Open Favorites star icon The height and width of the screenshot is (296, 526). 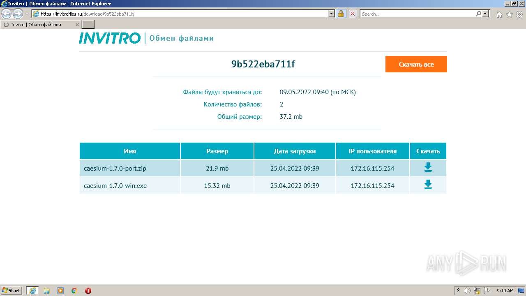[509, 14]
